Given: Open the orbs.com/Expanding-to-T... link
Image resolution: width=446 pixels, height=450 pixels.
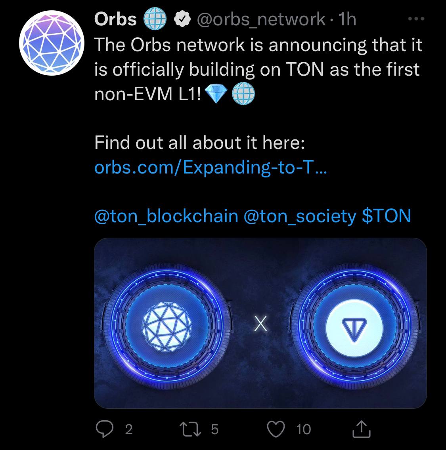Looking at the screenshot, I should 211,167.
